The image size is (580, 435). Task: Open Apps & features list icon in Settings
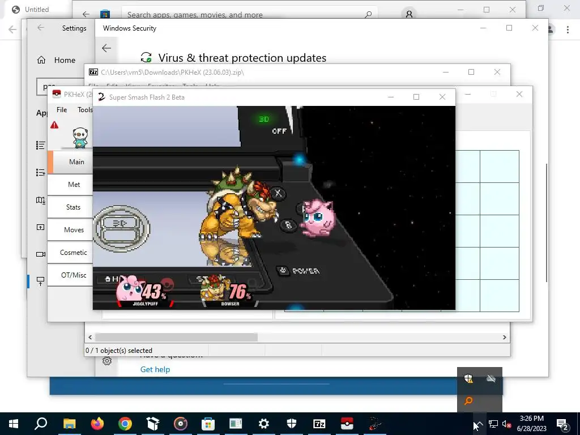pyautogui.click(x=40, y=146)
